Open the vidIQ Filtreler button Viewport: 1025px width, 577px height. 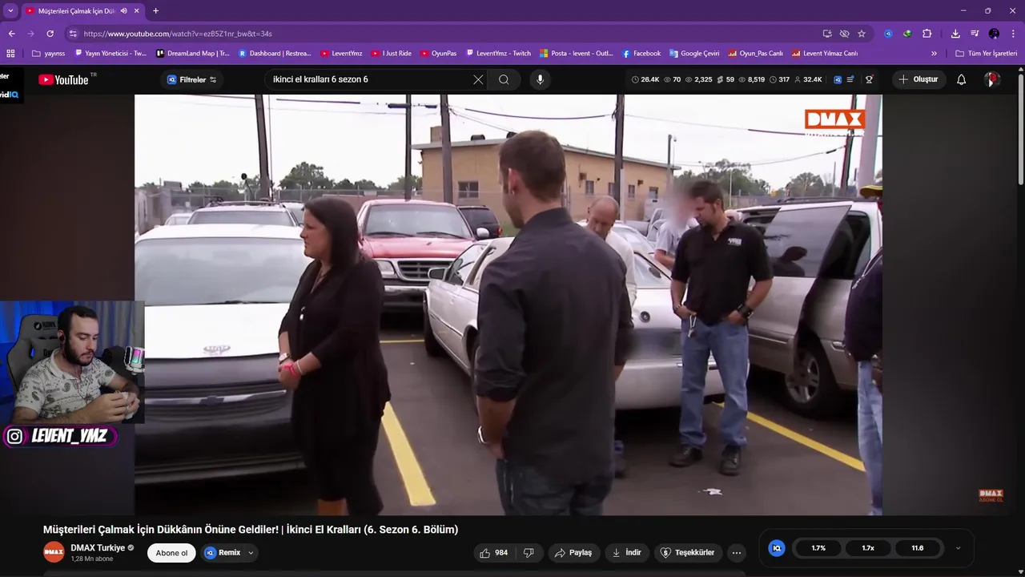[191, 79]
